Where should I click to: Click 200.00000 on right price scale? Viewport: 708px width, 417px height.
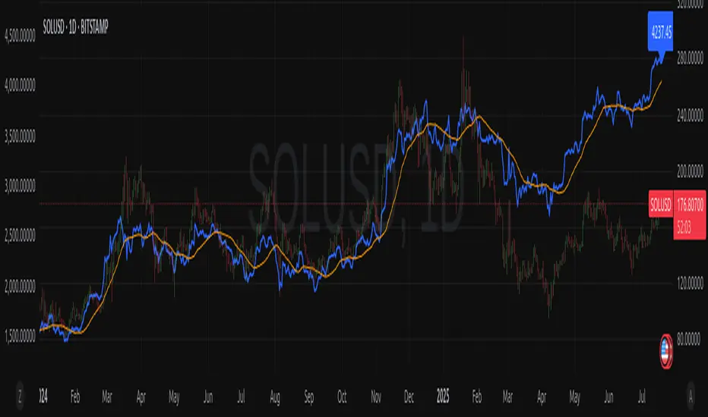point(690,171)
